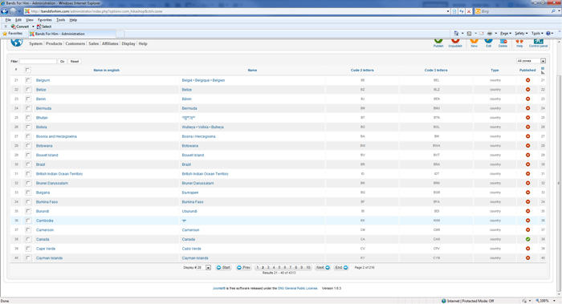Click the Delete toolbar icon

point(503,43)
